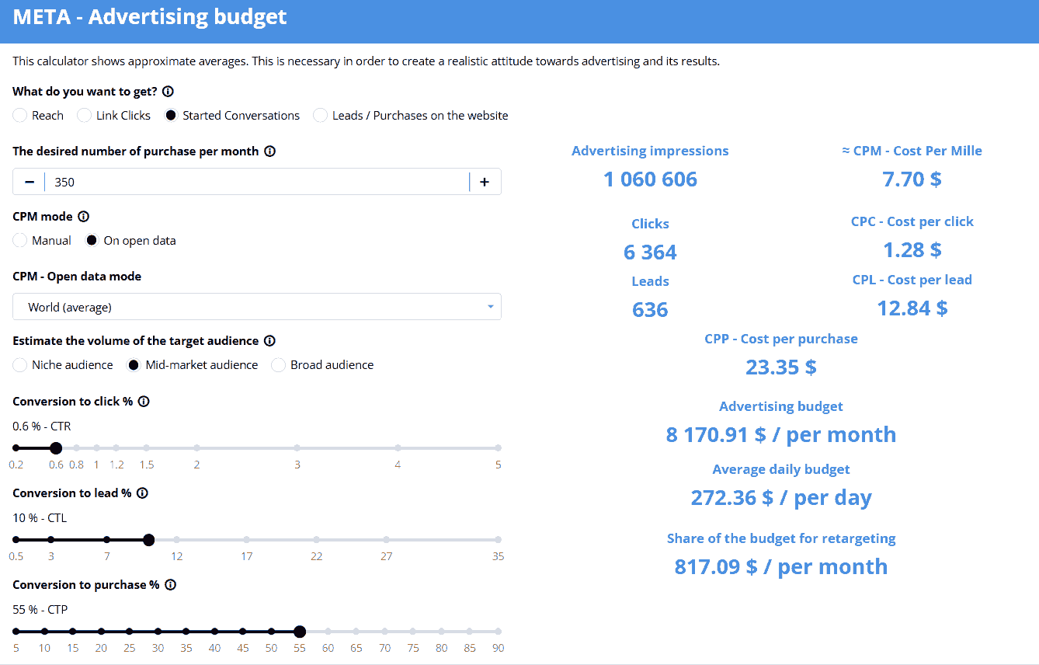
Task: Set CTL slider to the 17 mark
Action: tap(246, 540)
